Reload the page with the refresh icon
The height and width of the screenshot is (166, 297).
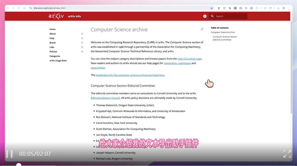pos(19,8)
